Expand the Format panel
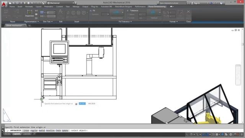This screenshot has width=245, height=138. pyautogui.click(x=173, y=21)
